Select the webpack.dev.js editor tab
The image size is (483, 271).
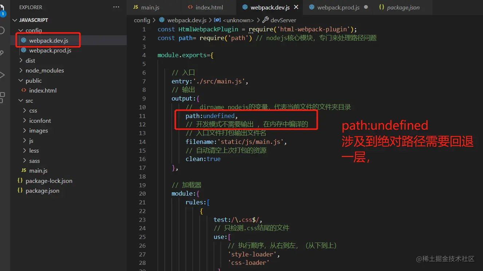pyautogui.click(x=270, y=7)
